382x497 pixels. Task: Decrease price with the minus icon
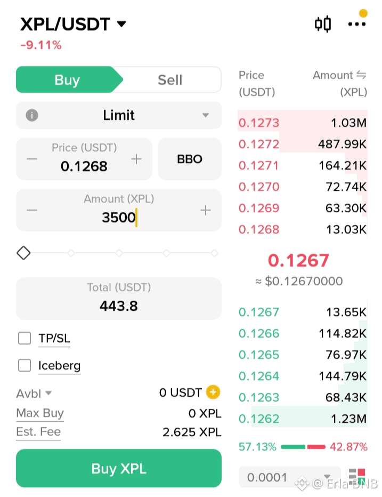coord(32,159)
